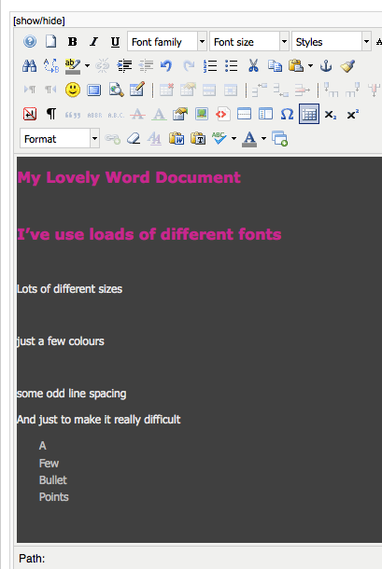Screen dimensions: 382x569
Task: Insert an emoticon with smiley icon
Action: pyautogui.click(x=73, y=90)
